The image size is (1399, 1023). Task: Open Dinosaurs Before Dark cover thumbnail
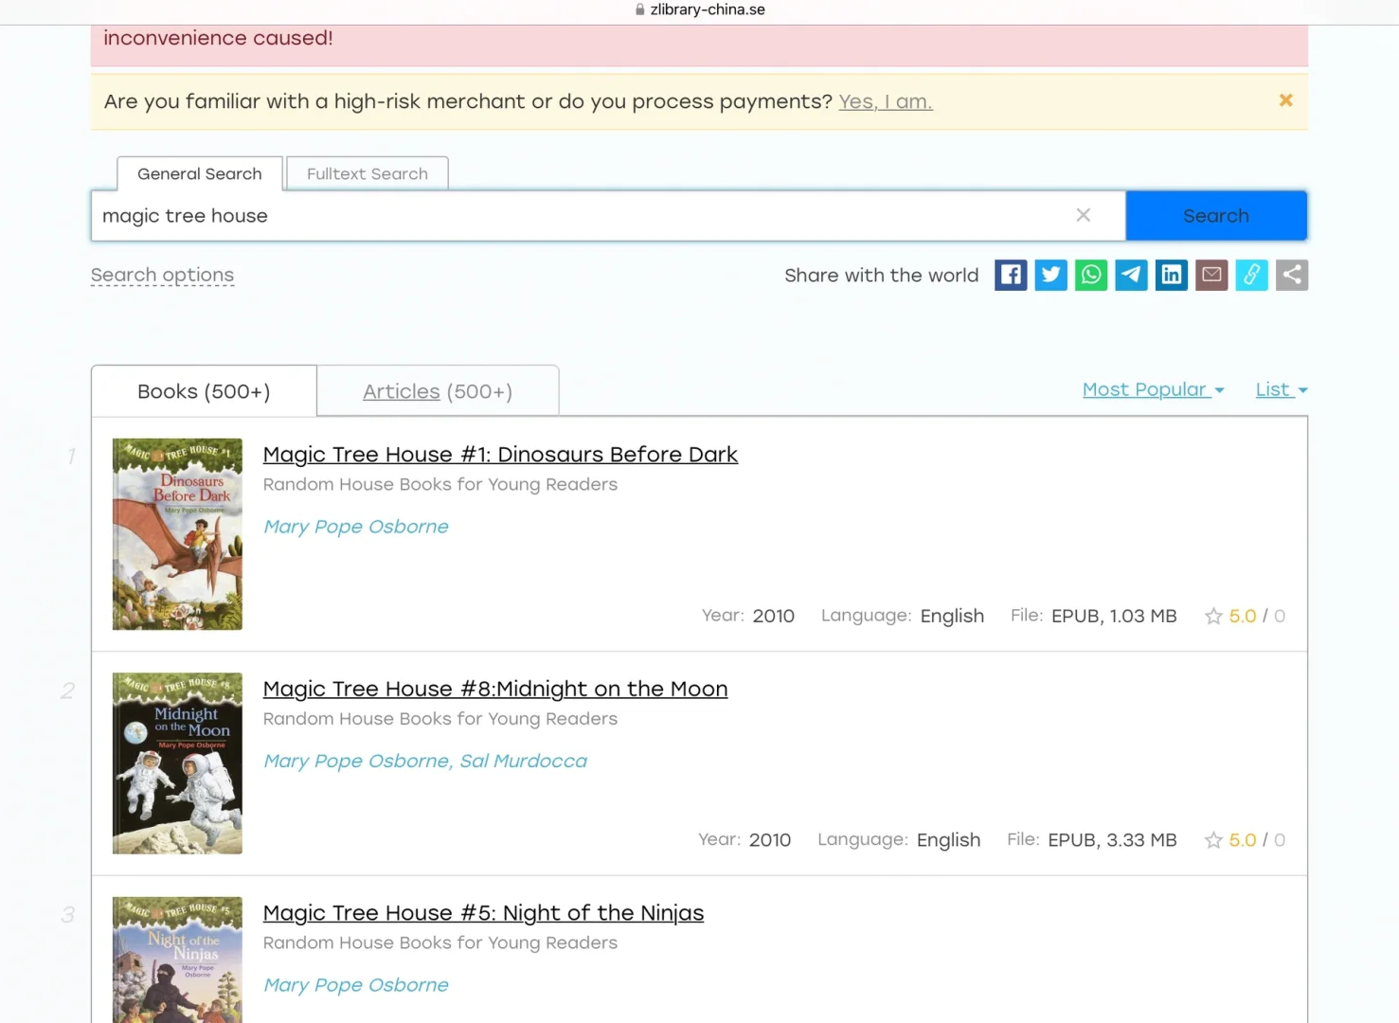coord(177,534)
